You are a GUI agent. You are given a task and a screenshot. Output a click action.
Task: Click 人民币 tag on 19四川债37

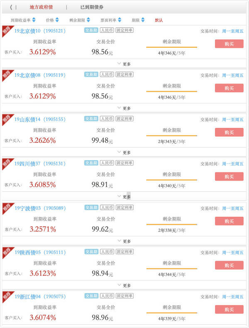[x=107, y=163]
